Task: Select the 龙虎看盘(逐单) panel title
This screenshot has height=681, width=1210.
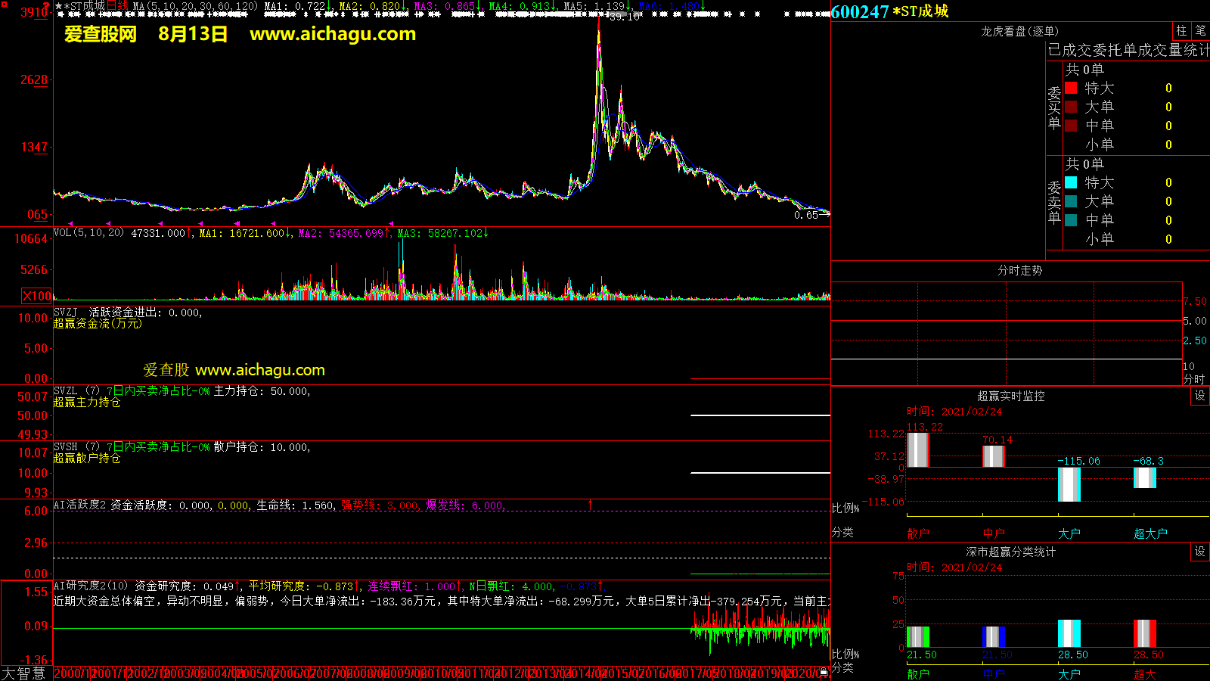Action: coord(1019,31)
